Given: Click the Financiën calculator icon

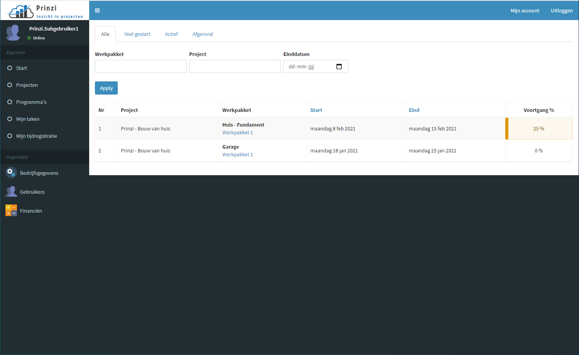Looking at the screenshot, I should coord(11,210).
